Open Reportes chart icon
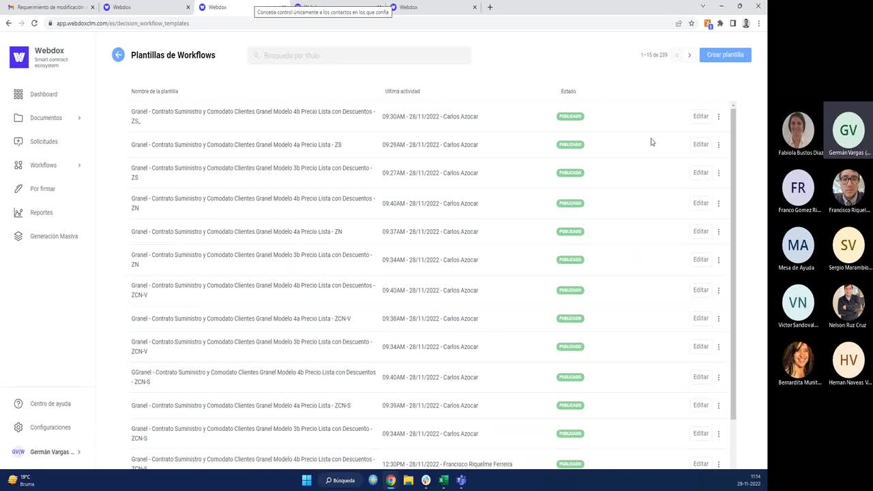Image resolution: width=873 pixels, height=491 pixels. [18, 213]
